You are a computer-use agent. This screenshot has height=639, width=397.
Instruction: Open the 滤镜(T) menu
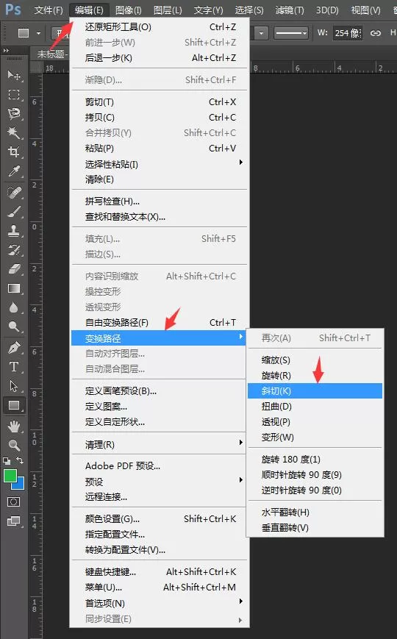290,10
